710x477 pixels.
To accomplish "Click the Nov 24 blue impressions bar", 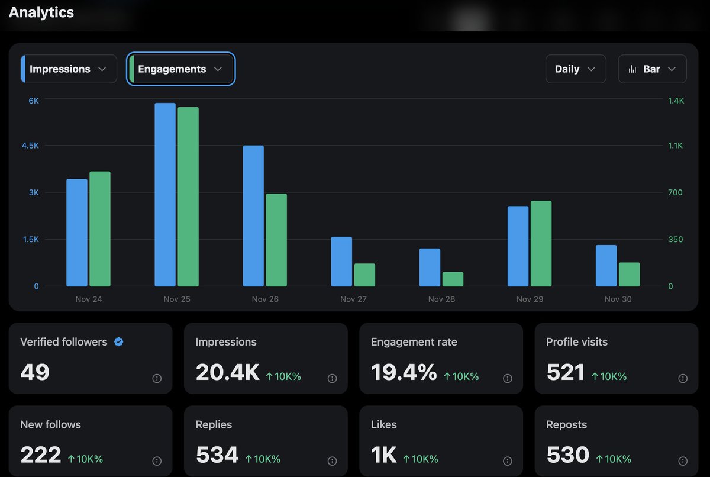I will coord(77,233).
